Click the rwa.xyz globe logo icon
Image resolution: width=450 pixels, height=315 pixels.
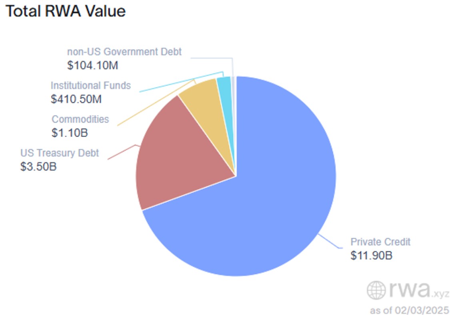click(x=376, y=290)
